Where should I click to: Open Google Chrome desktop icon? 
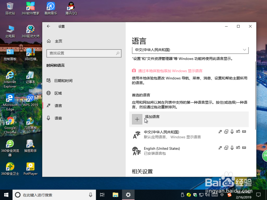(x=10, y=125)
